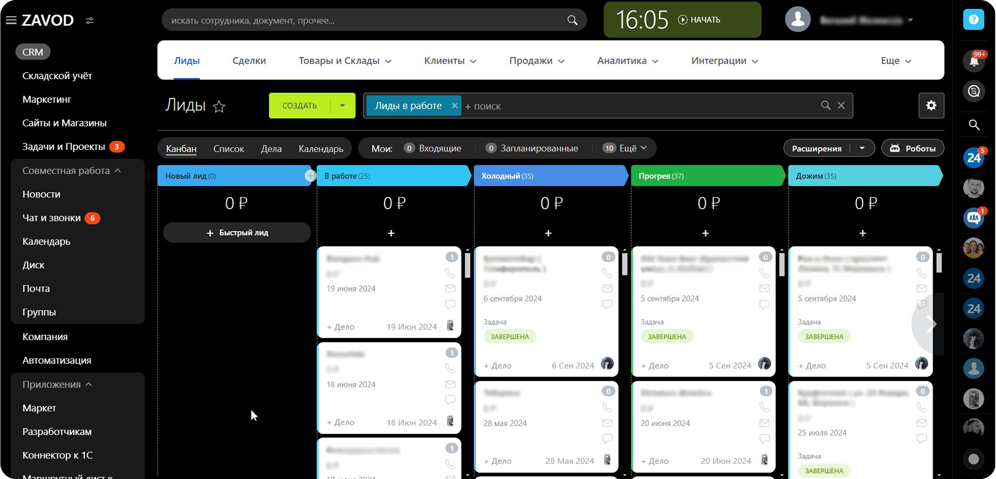Image resolution: width=996 pixels, height=479 pixels.
Task: Click magnifier icon in right sidebar
Action: (973, 125)
